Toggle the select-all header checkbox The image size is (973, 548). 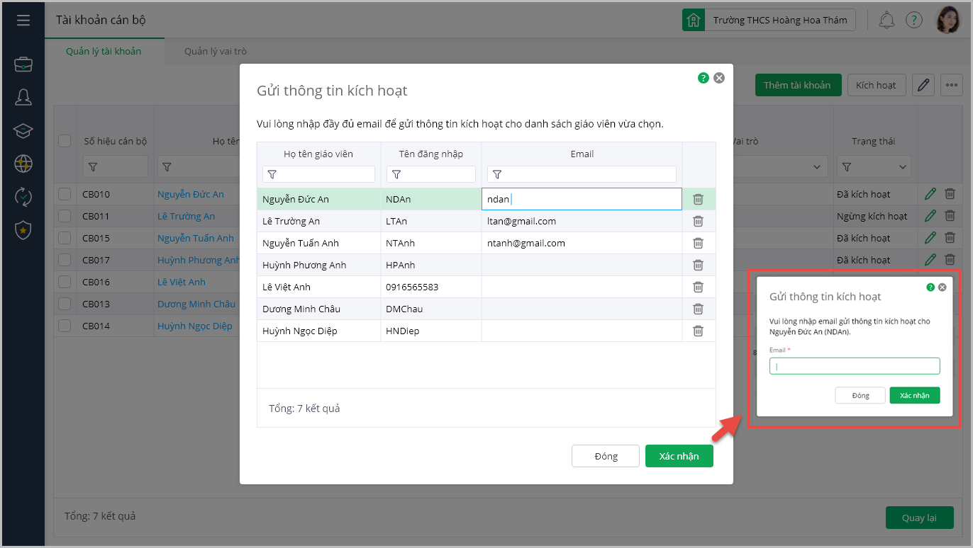coord(65,141)
